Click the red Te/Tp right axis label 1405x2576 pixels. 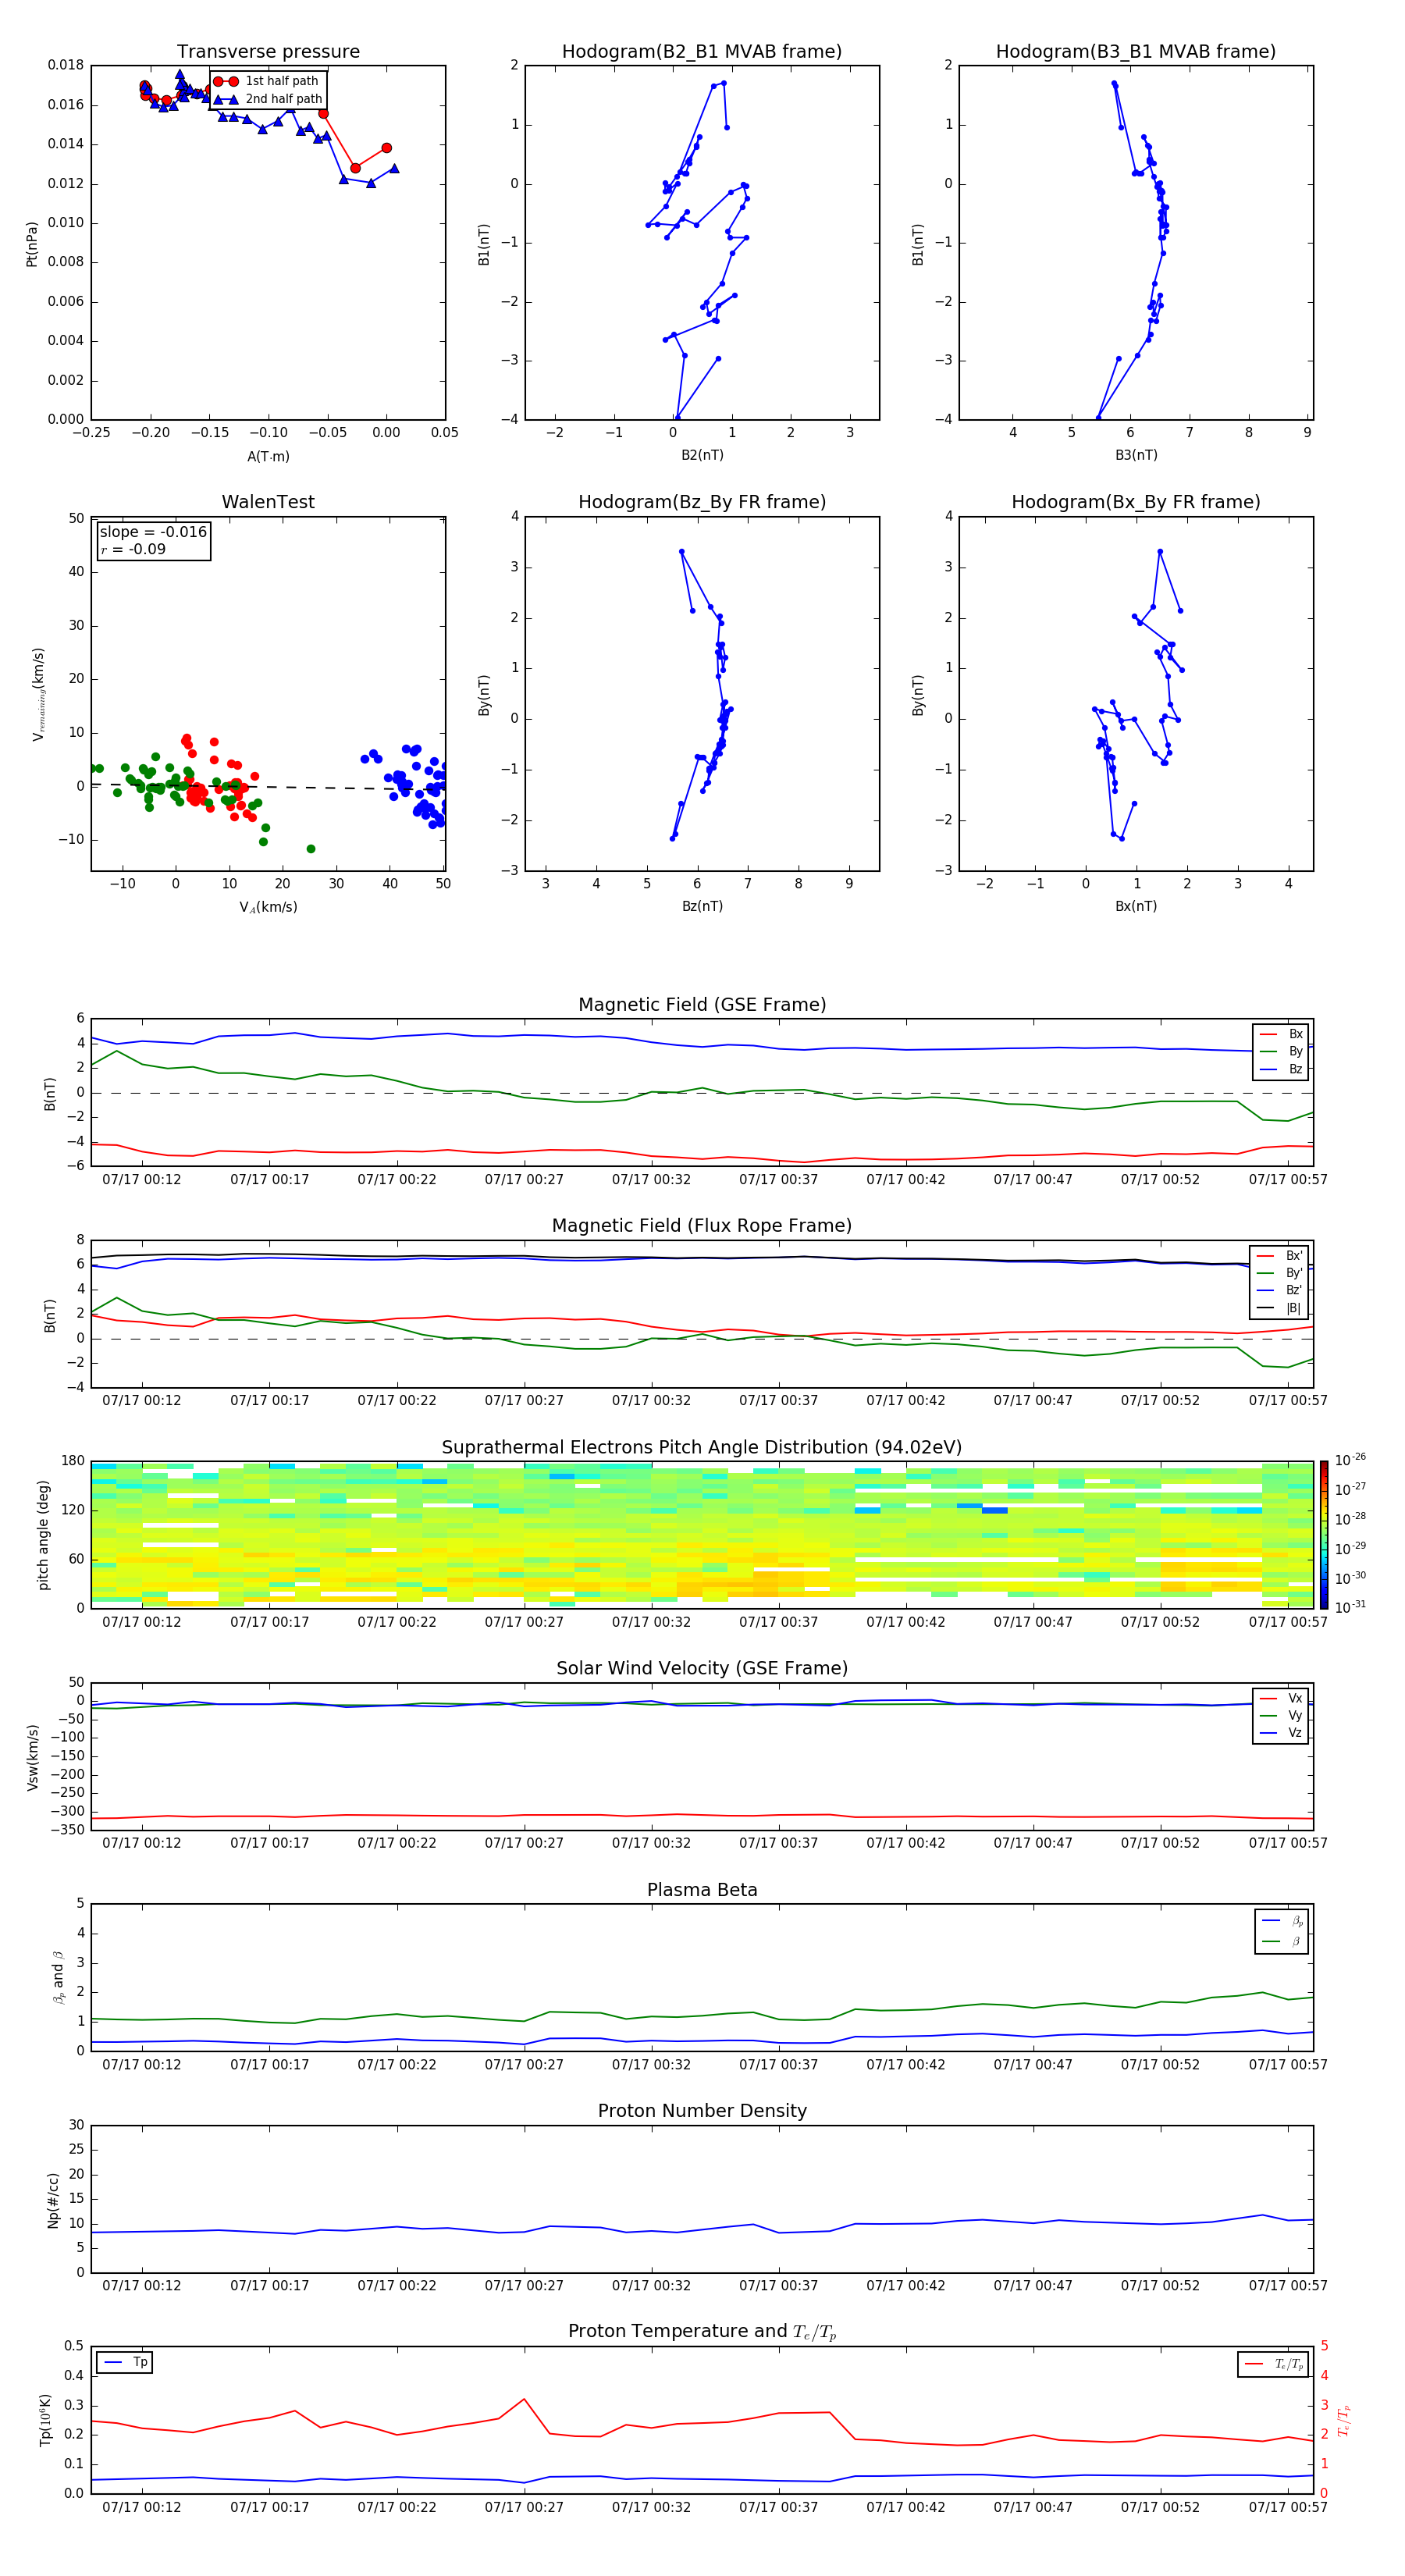(1344, 2420)
